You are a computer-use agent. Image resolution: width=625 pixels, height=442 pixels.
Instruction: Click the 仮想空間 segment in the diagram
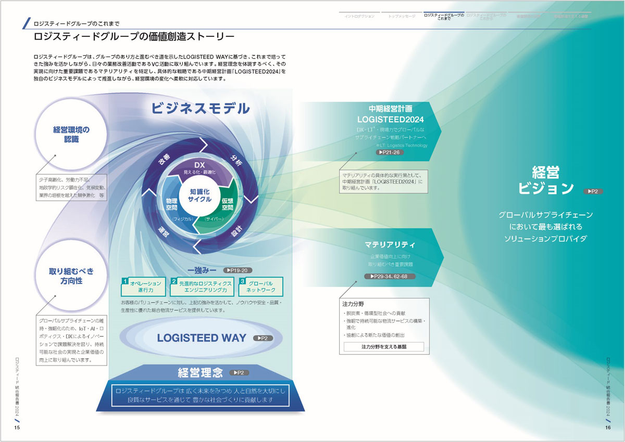227,204
